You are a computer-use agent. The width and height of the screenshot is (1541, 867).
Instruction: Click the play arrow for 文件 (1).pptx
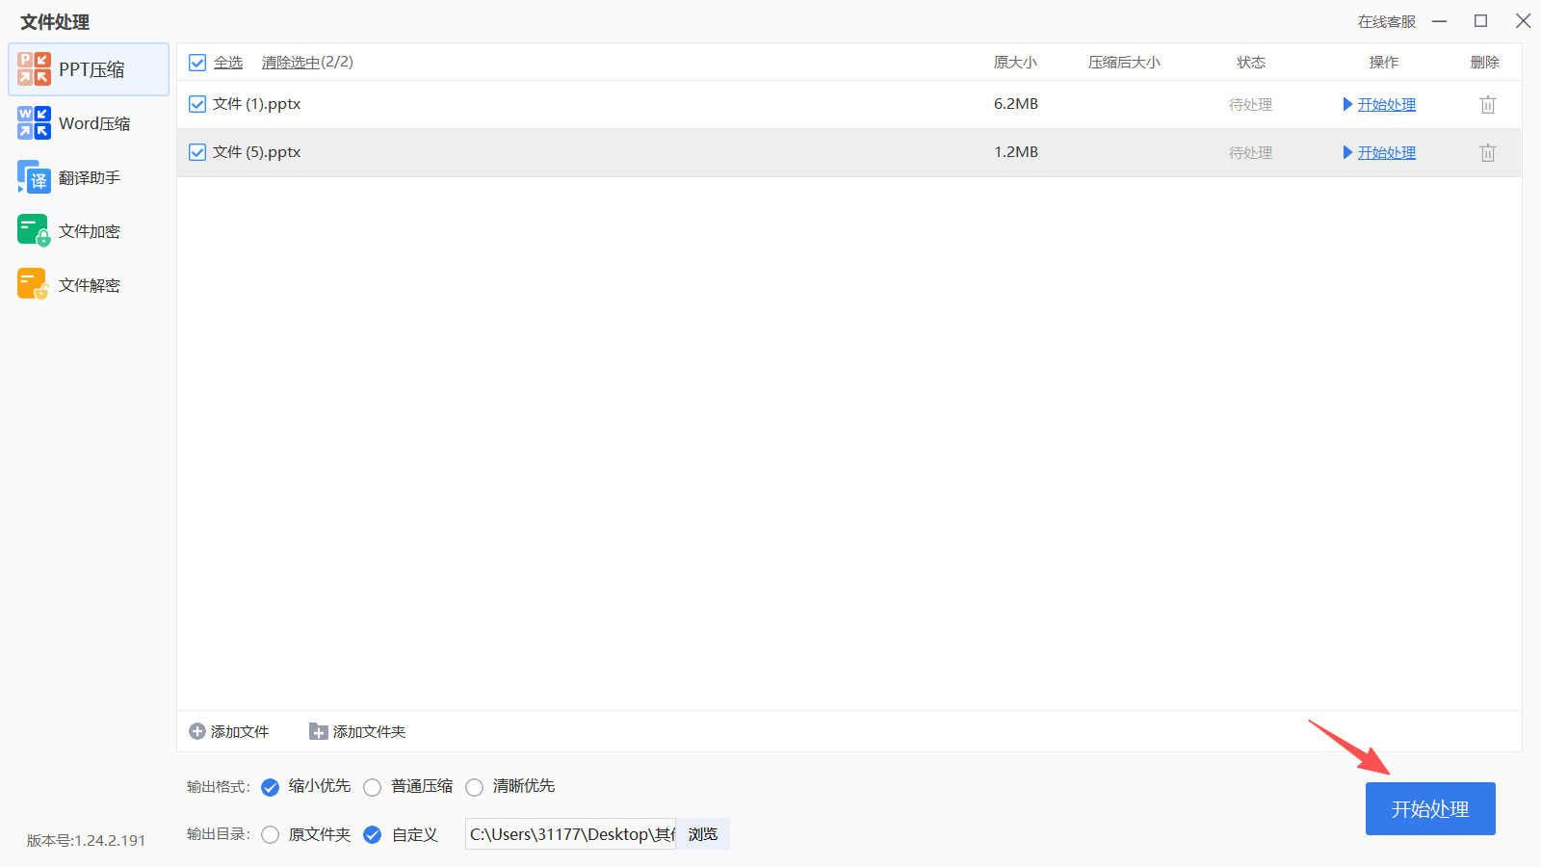pos(1348,104)
